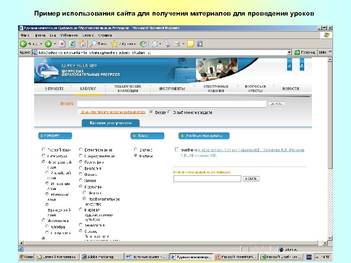Click the vertical scrollbar down arrow
The width and height of the screenshot is (351, 263).
[x=330, y=238]
